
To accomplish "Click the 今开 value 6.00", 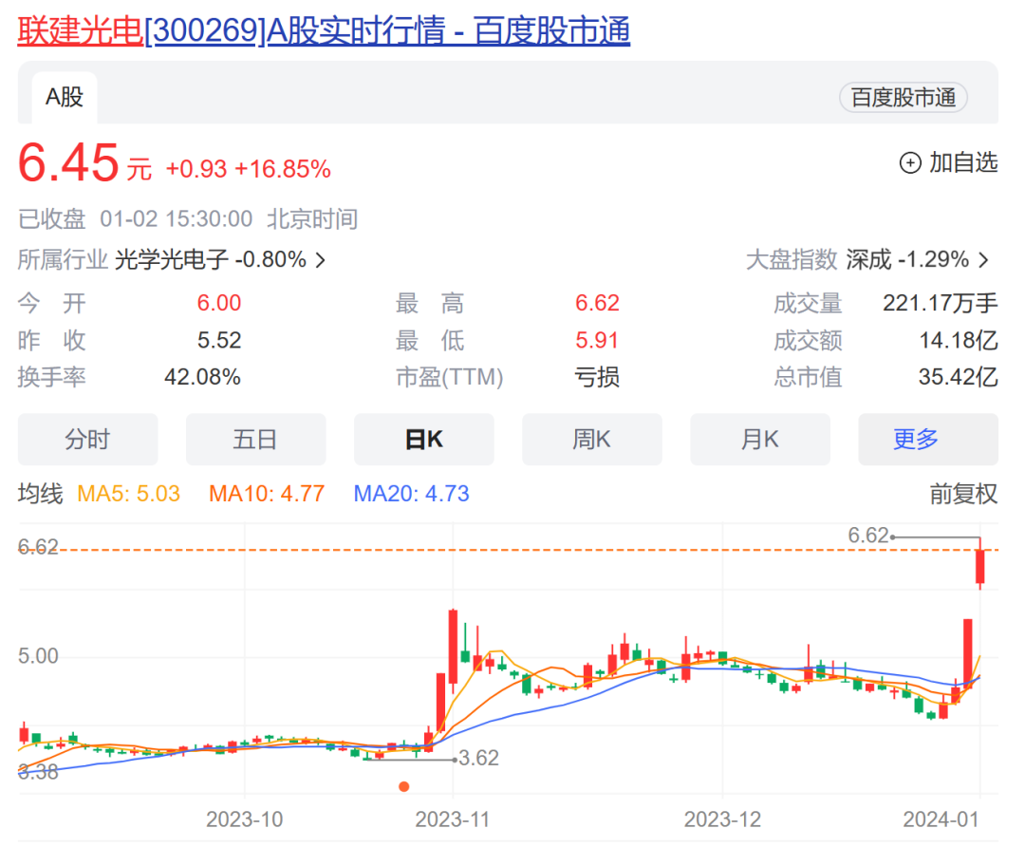I will (x=219, y=303).
